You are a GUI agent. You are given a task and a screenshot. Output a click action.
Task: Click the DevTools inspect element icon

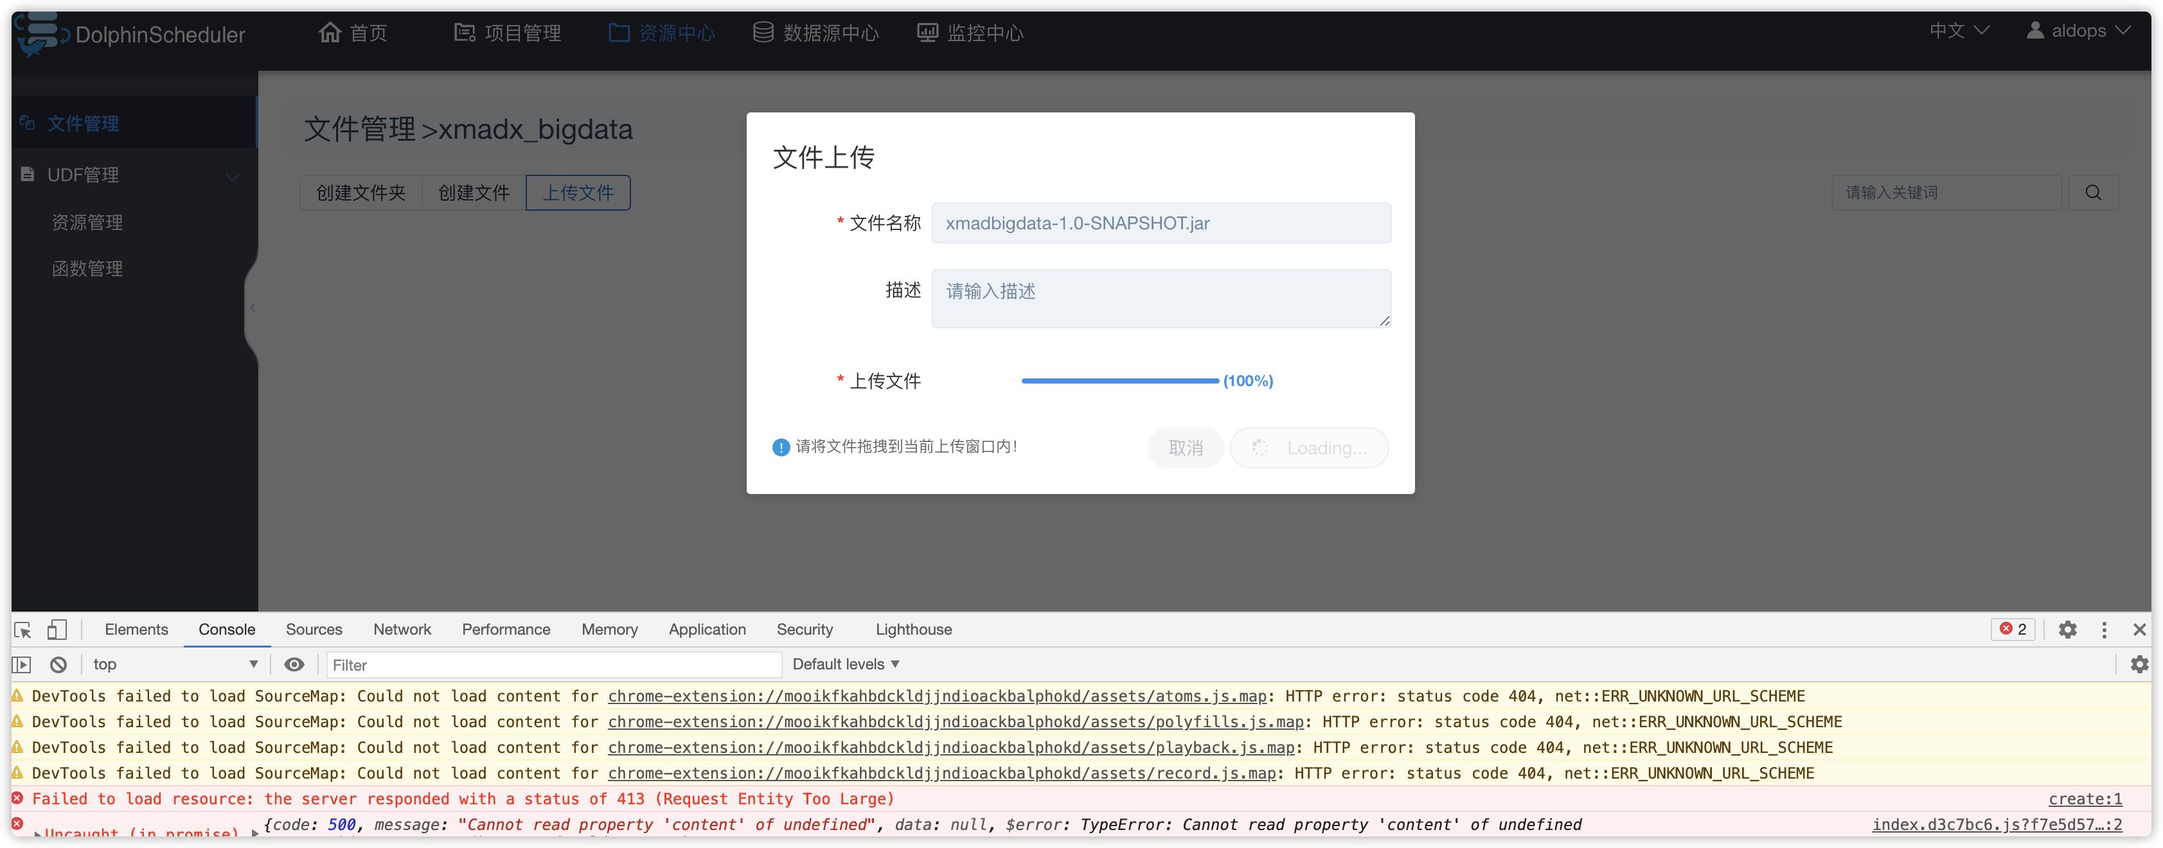point(22,630)
